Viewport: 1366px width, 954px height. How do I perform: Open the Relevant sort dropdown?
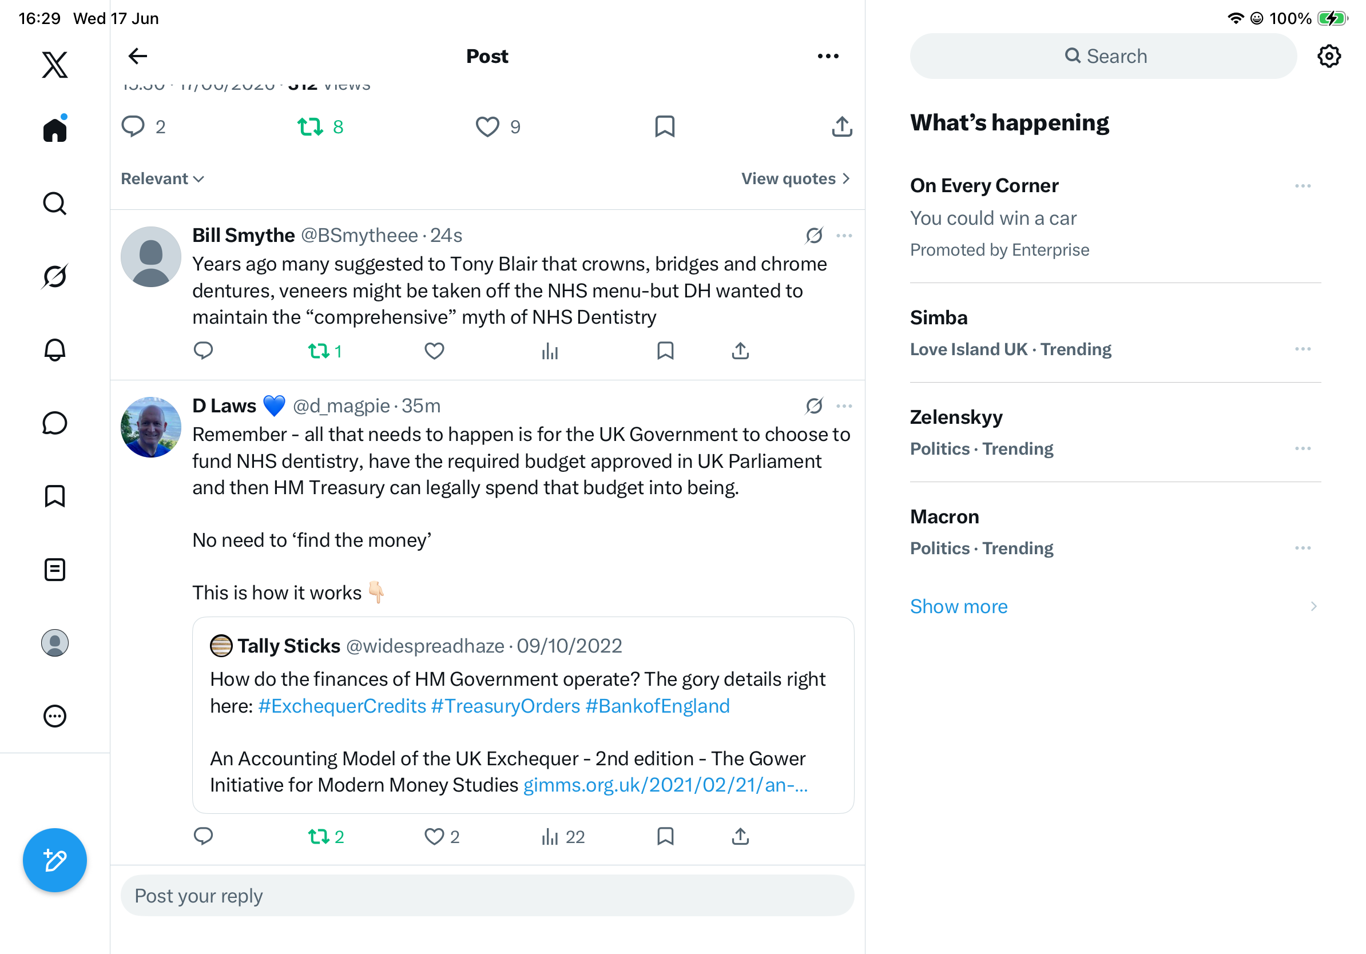tap(162, 178)
